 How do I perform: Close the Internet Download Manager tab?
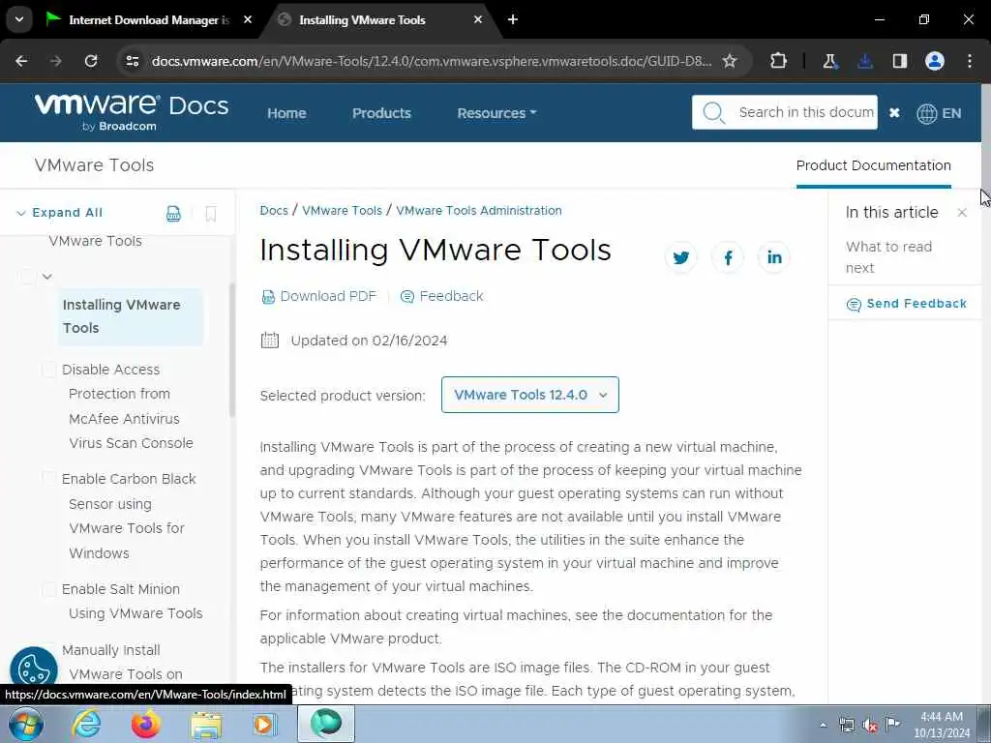(x=248, y=19)
